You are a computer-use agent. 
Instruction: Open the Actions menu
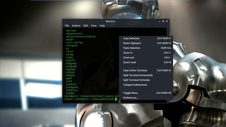[x=76, y=26]
